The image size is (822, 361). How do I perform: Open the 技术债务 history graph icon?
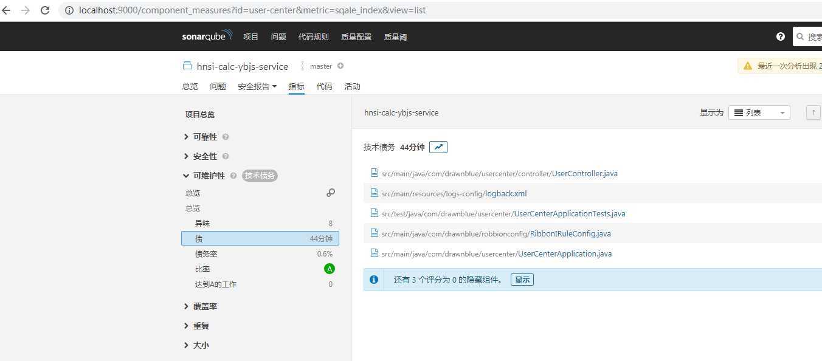438,147
